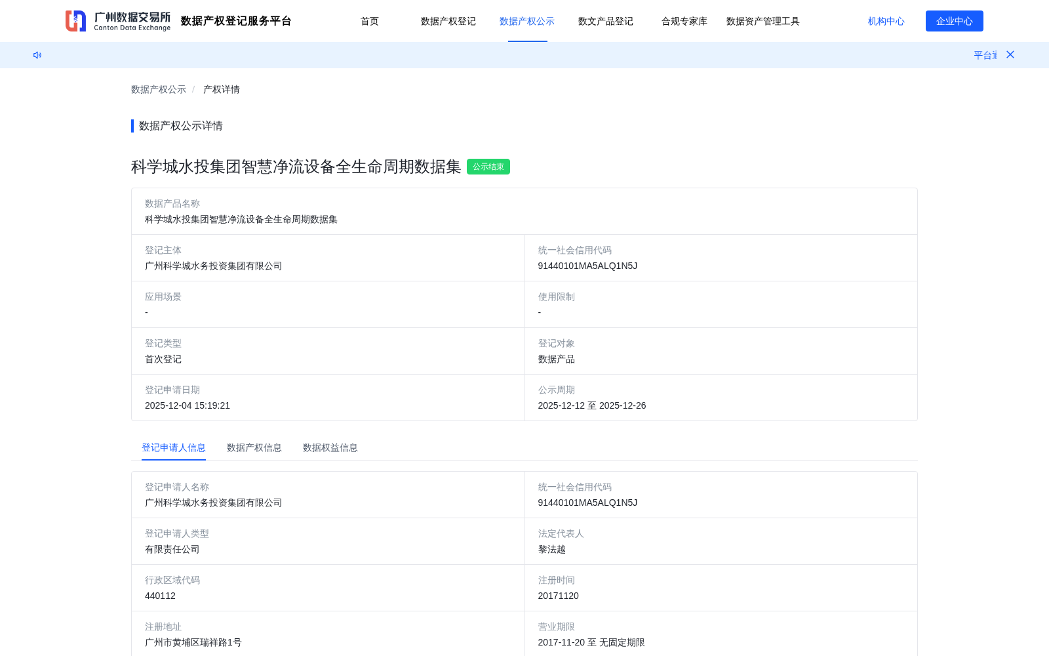Open the 数文产品登记 nav item
1049x656 pixels.
pyautogui.click(x=606, y=21)
